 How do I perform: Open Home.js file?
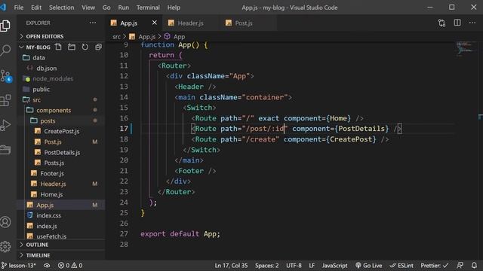tap(51, 194)
